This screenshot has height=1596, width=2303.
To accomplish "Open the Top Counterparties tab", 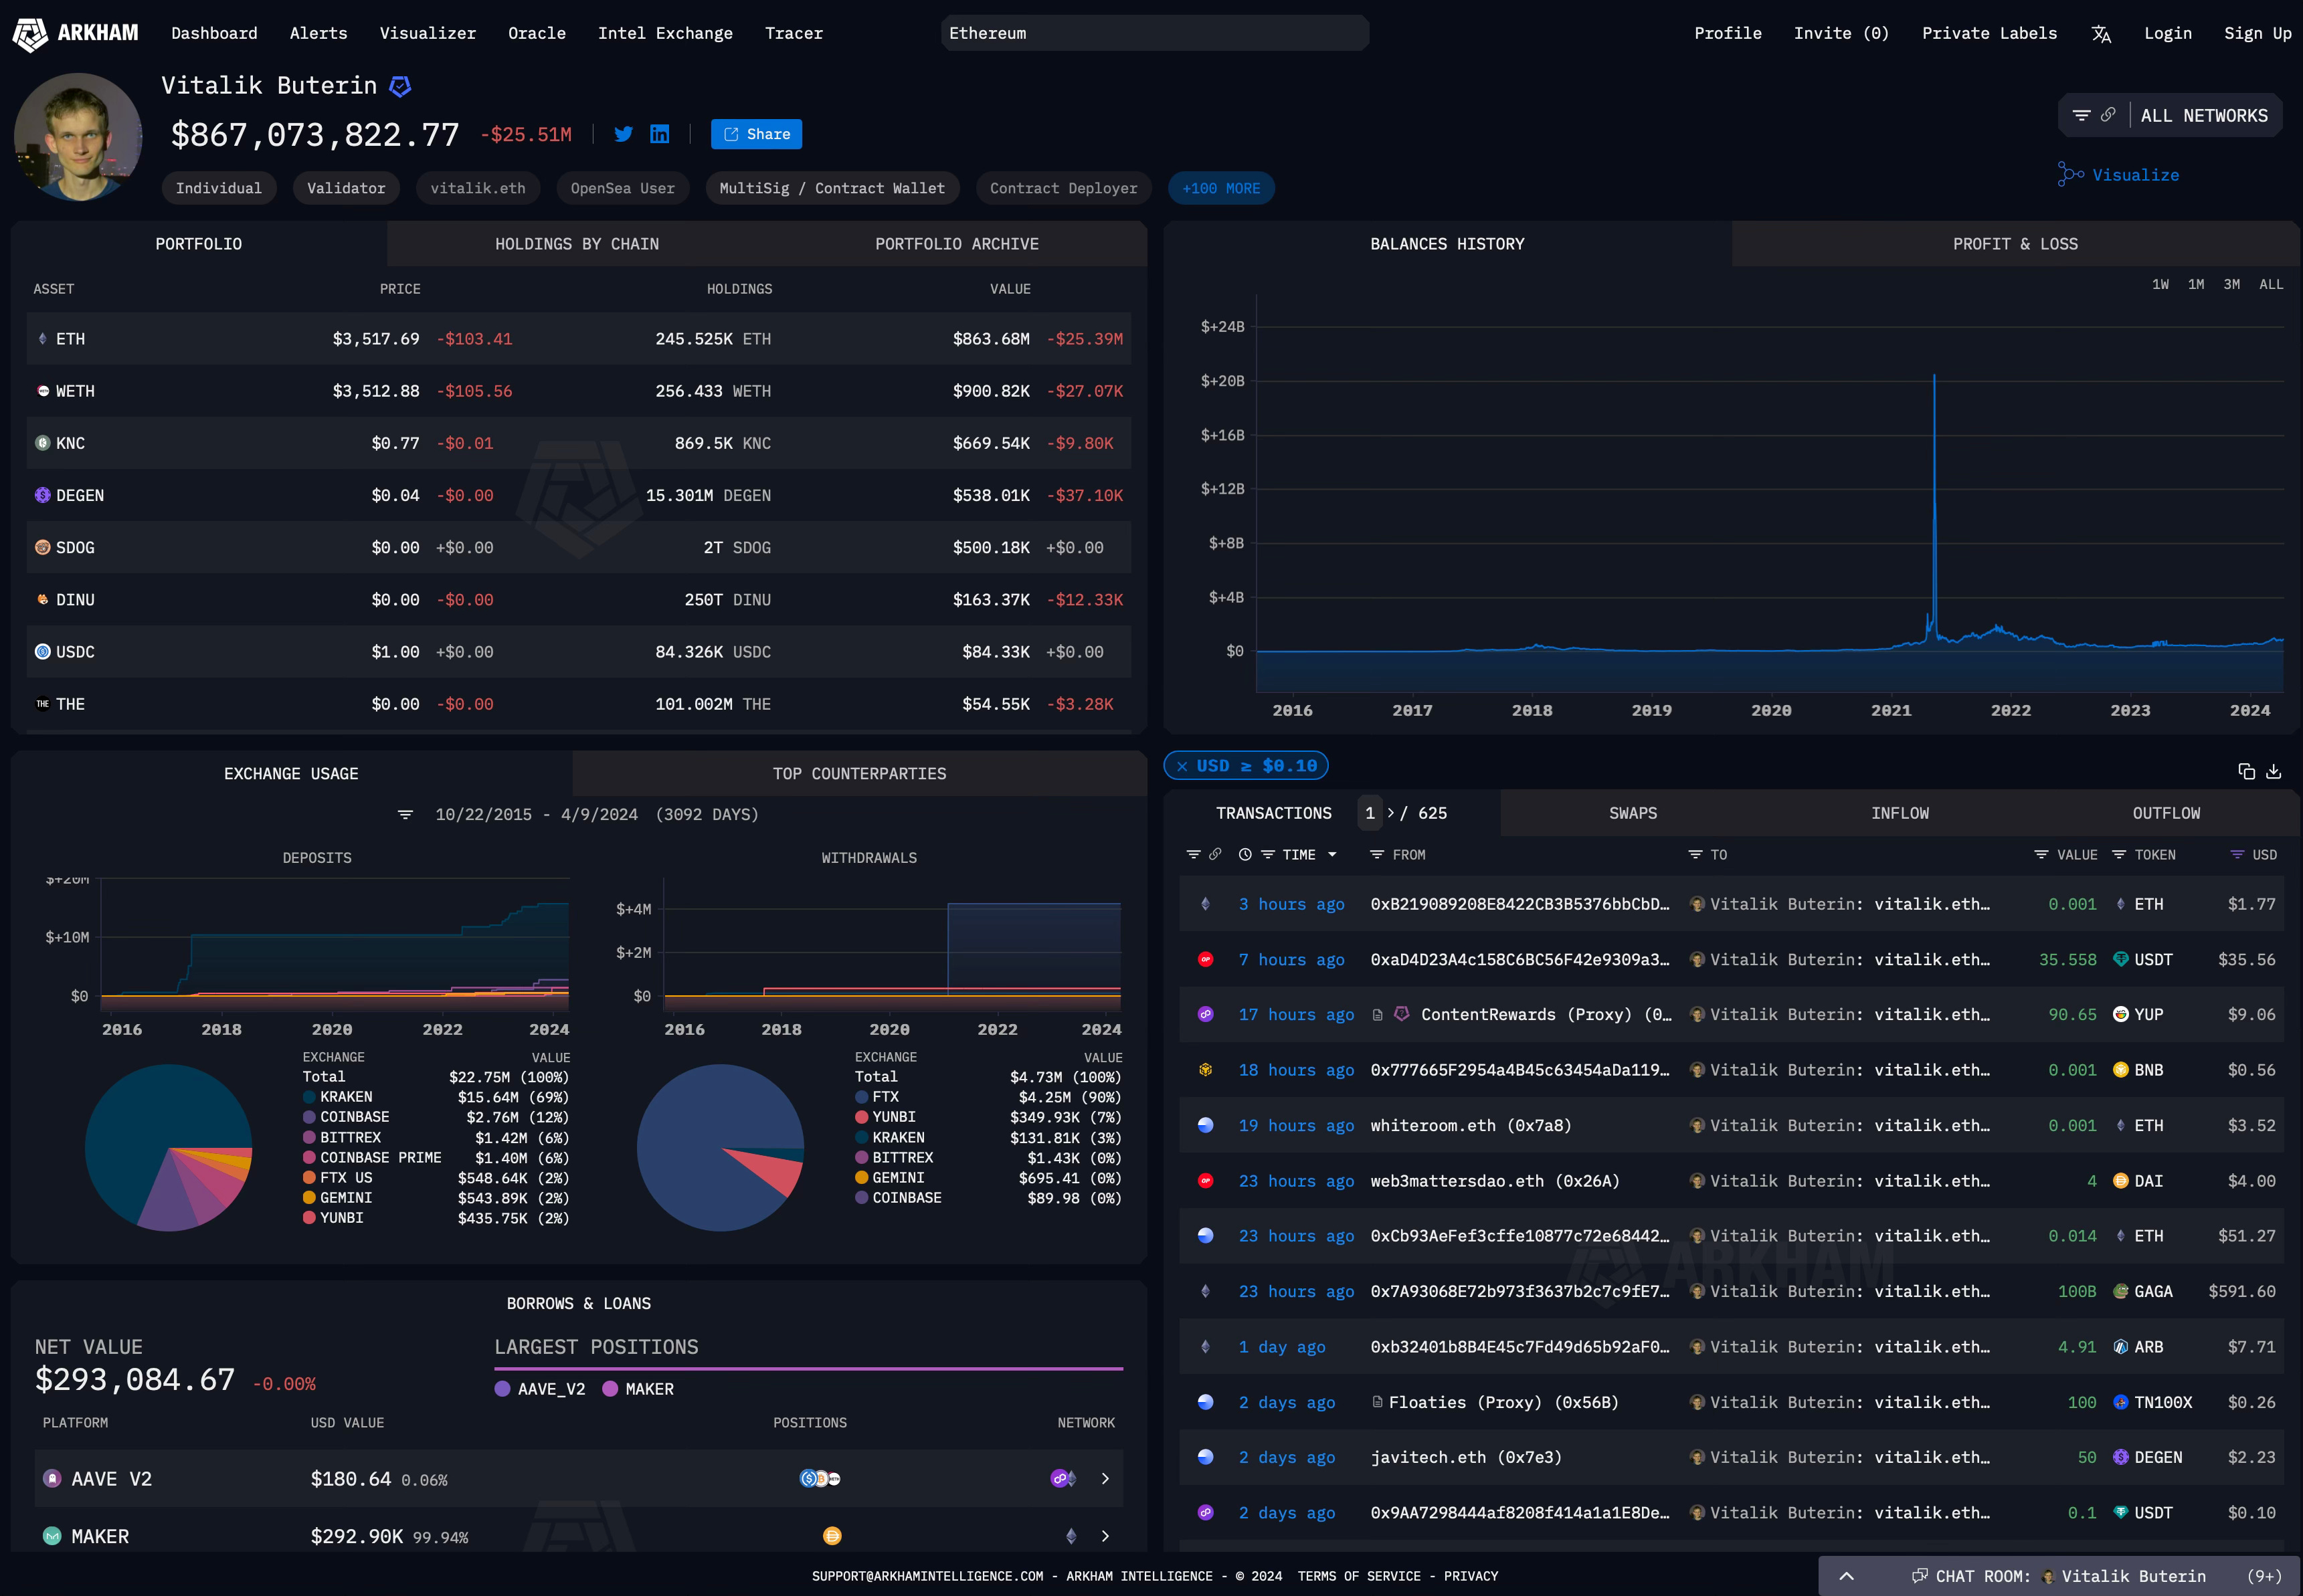I will click(x=859, y=774).
